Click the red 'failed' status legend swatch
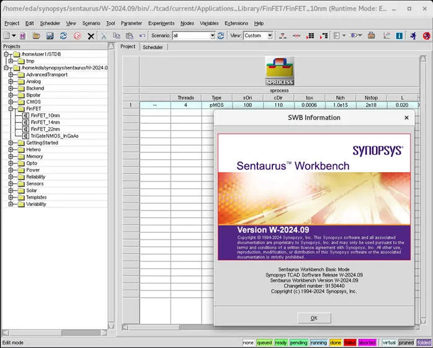The width and height of the screenshot is (433, 348). point(350,343)
